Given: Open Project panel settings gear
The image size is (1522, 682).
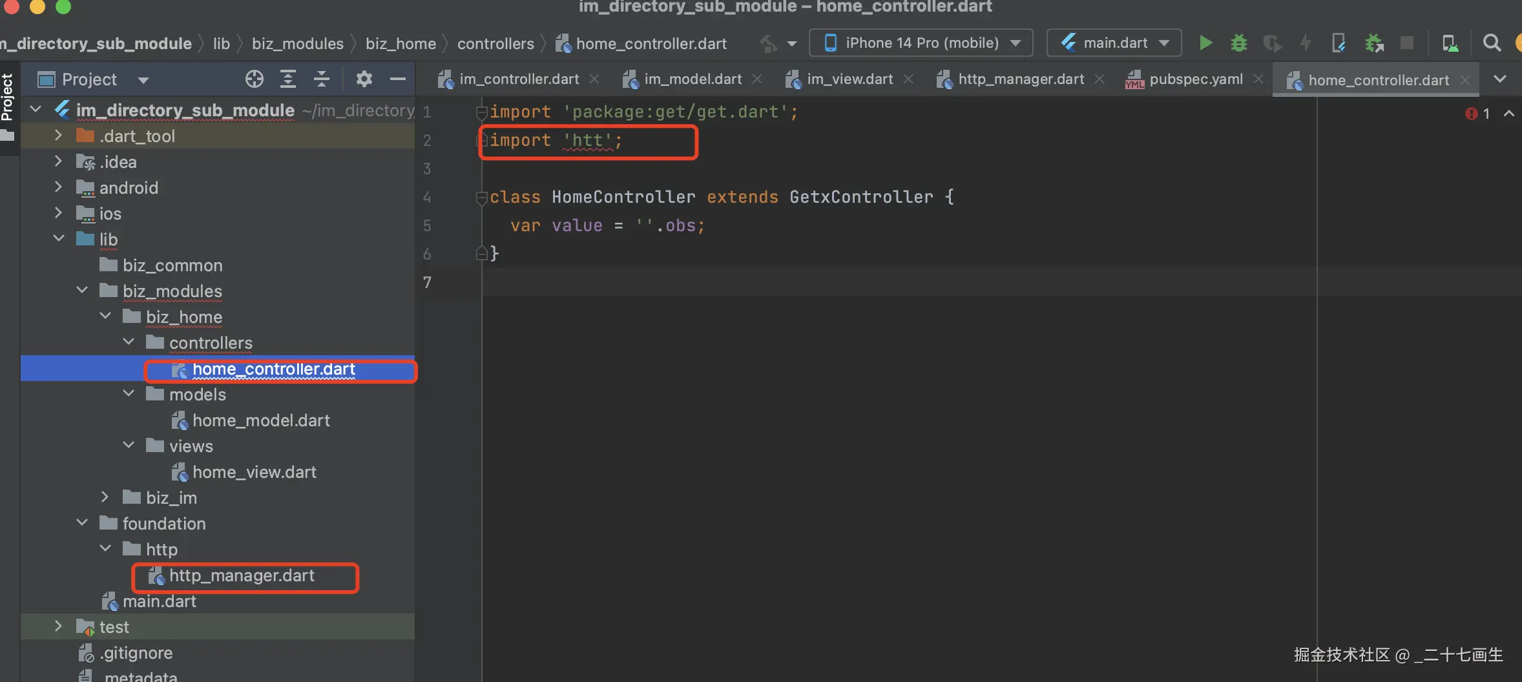Looking at the screenshot, I should 364,79.
